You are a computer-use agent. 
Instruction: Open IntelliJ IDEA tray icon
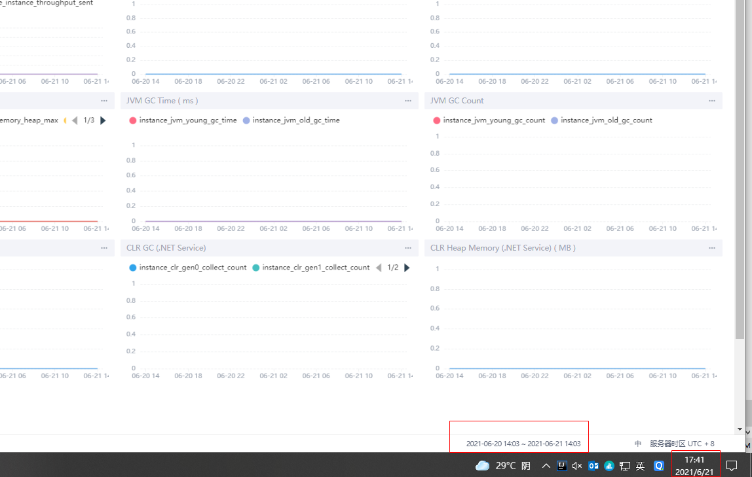click(x=561, y=465)
